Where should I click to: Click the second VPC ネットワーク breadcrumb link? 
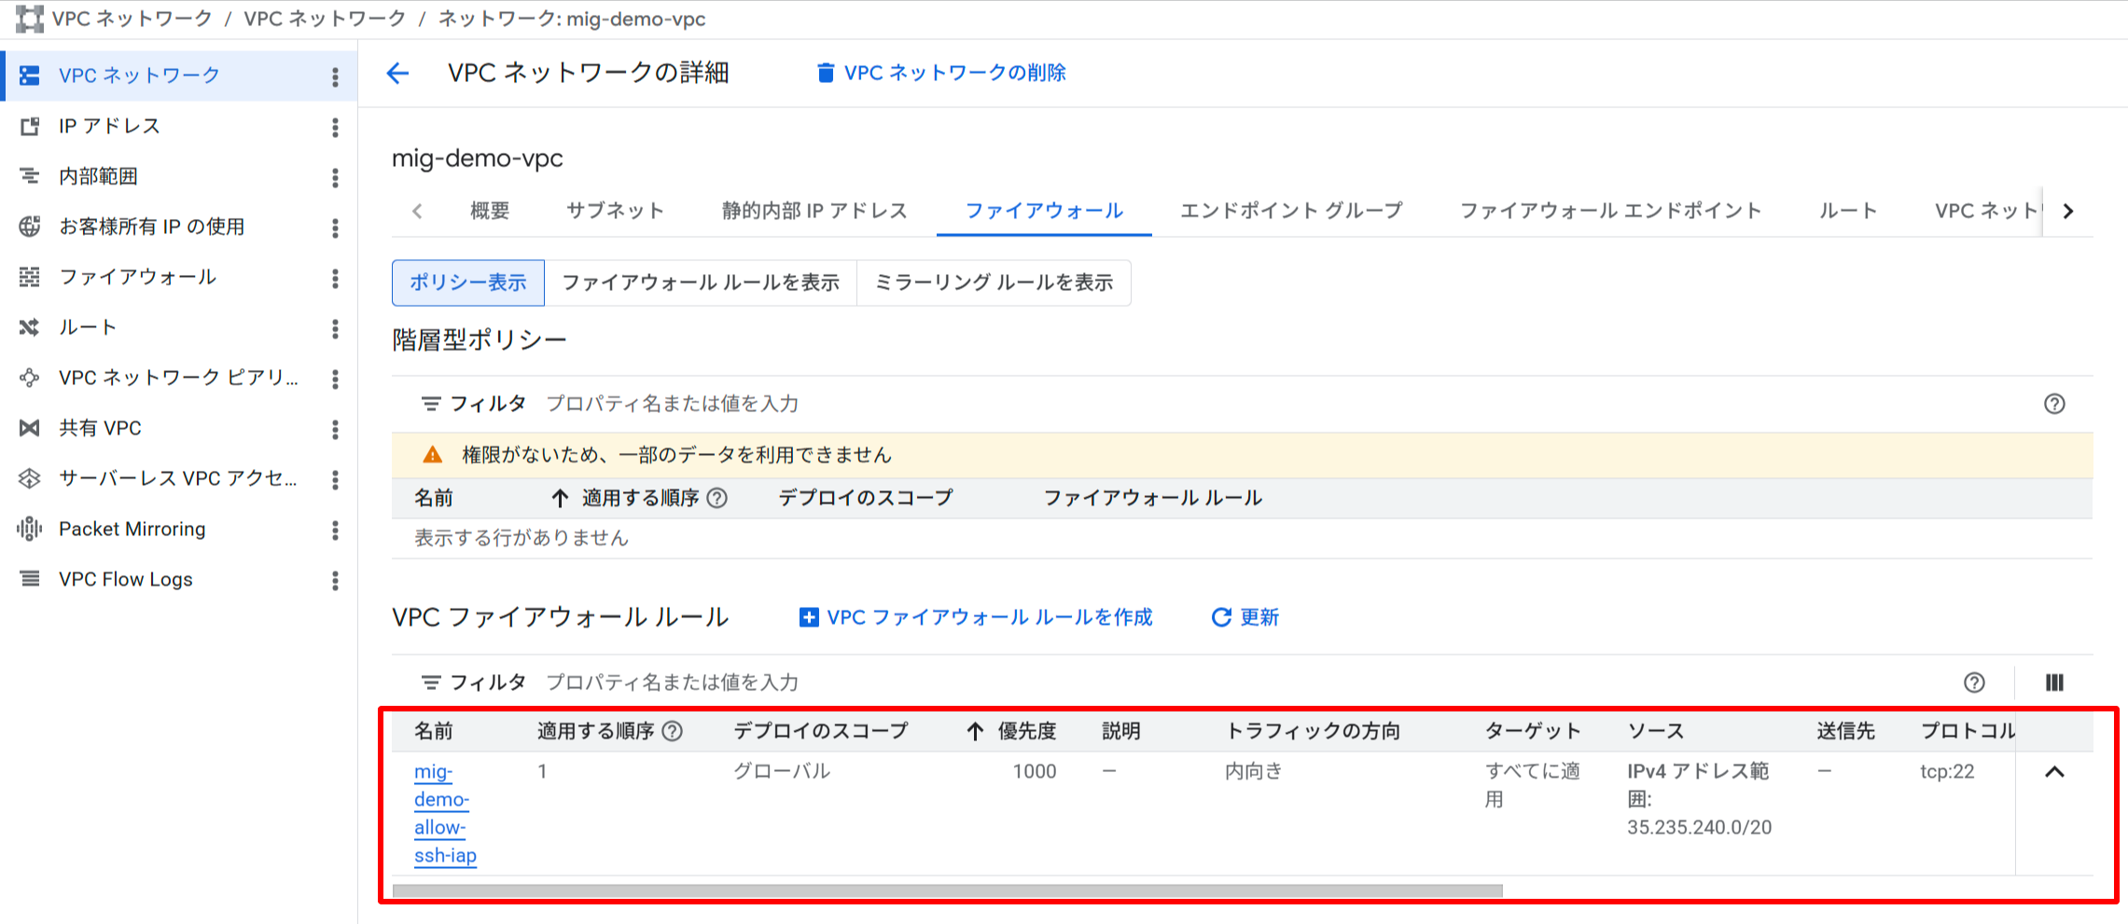325,19
